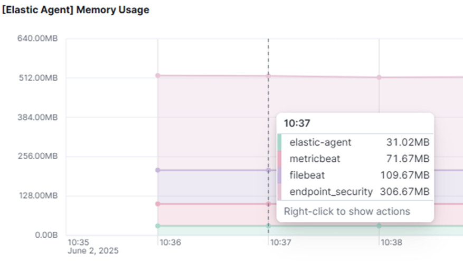Click the 10:38 x-axis label
Image resolution: width=463 pixels, height=265 pixels.
tap(391, 242)
